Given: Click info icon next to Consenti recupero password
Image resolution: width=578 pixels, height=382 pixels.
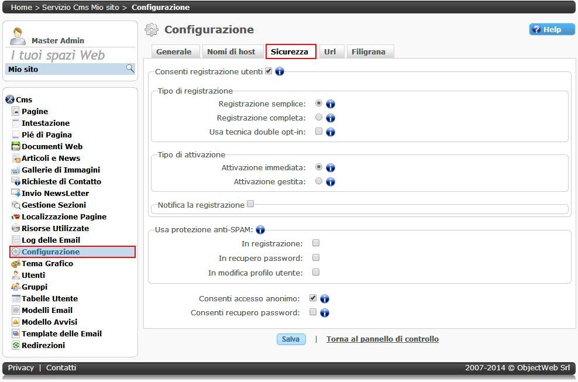Looking at the screenshot, I should point(325,313).
